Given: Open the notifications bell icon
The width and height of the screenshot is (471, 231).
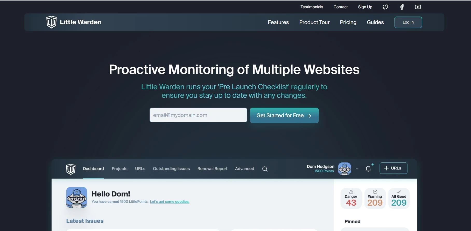Looking at the screenshot, I should coord(368,169).
